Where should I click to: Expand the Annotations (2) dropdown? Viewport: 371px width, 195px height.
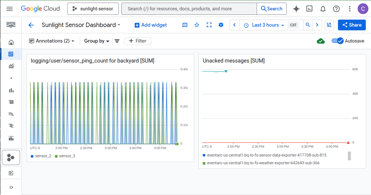pyautogui.click(x=52, y=41)
